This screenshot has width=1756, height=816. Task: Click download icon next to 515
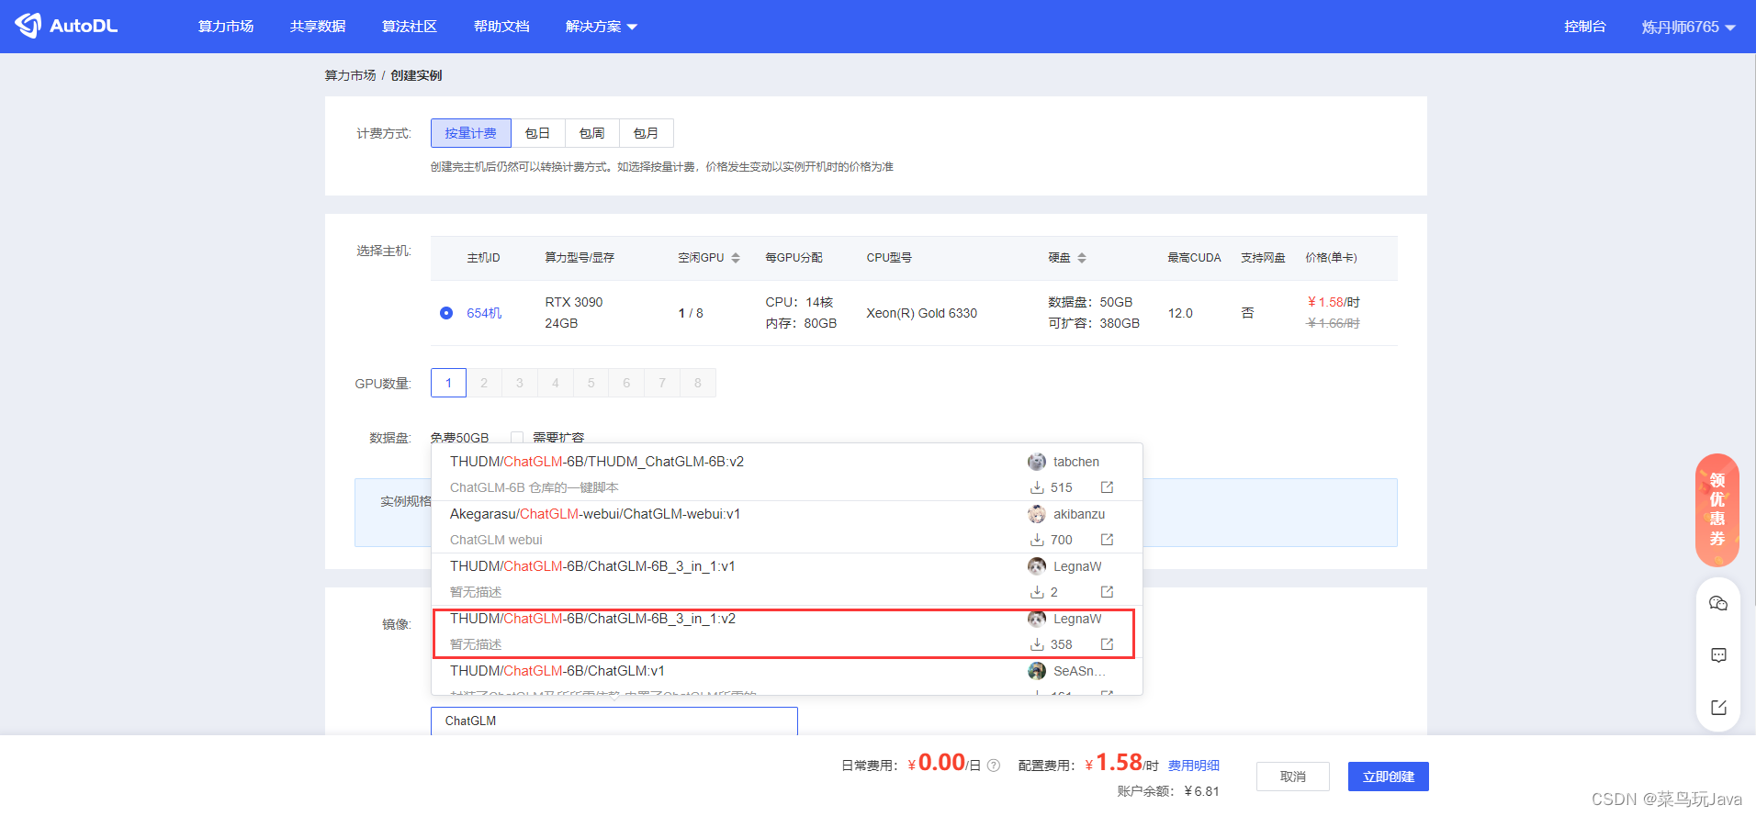point(1037,487)
